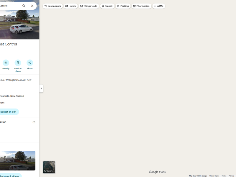Click the Nearby icon button
This screenshot has height=177, width=236.
coord(6,63)
